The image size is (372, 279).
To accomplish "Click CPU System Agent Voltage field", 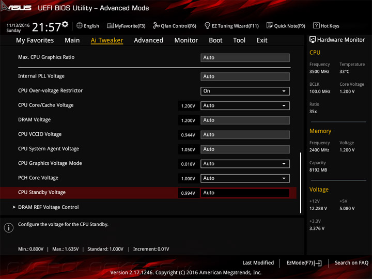I will (245, 149).
